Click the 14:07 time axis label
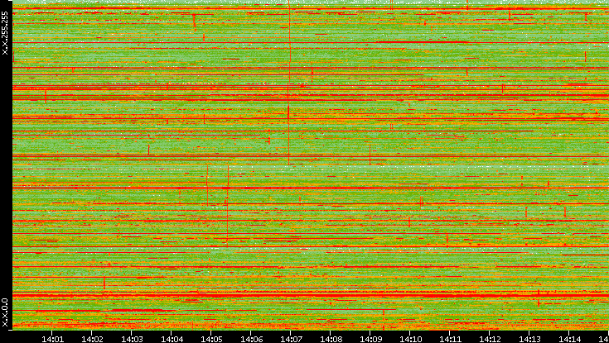The image size is (609, 343). [291, 339]
